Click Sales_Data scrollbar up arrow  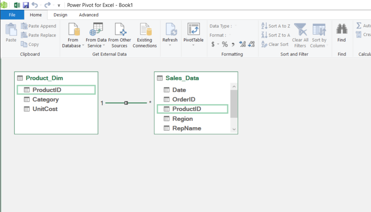click(234, 86)
